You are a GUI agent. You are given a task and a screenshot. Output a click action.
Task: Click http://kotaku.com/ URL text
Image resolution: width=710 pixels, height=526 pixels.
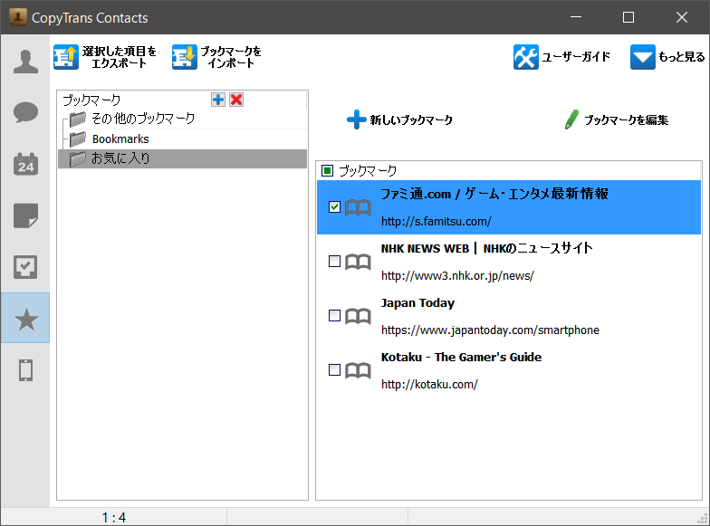(429, 384)
